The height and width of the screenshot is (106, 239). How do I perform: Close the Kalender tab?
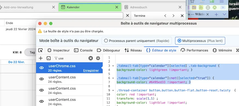click(x=117, y=7)
